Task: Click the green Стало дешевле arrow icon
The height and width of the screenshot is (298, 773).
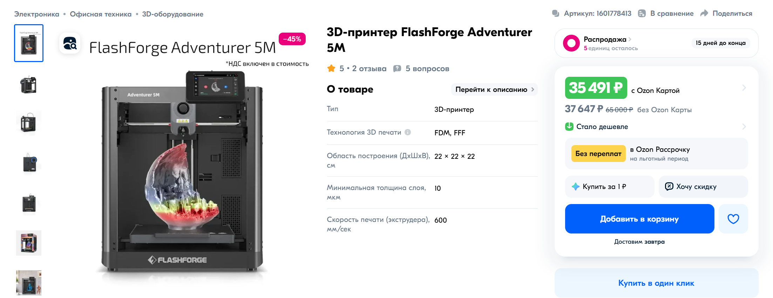Action: (569, 127)
